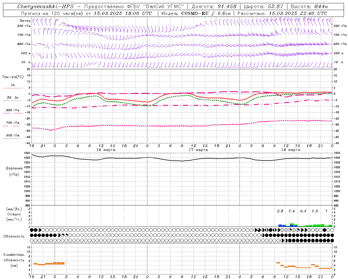348x279 pixels.
Task: Click the 17 марта date label
Action: tap(198, 150)
